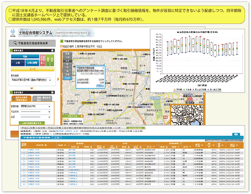Click the question mark help tab above the table
This screenshot has height=194, width=251.
(x=236, y=134)
